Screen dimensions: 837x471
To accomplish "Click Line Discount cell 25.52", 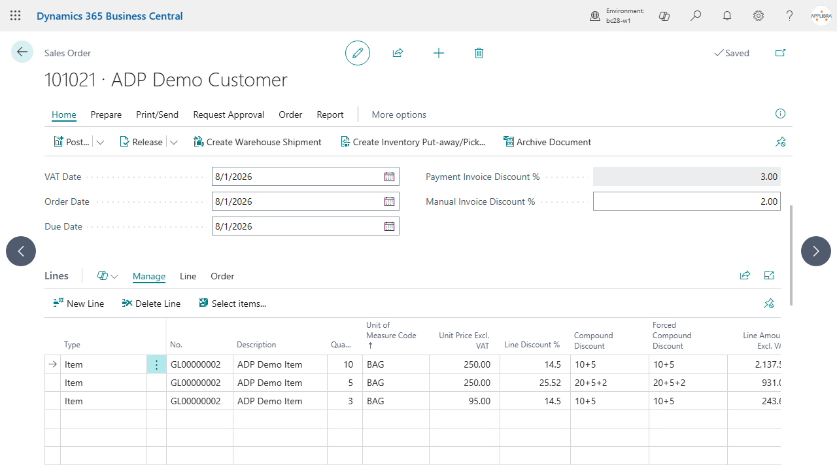I will (535, 383).
